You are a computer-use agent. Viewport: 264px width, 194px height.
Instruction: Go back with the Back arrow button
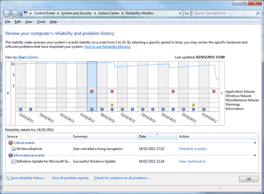(7, 13)
